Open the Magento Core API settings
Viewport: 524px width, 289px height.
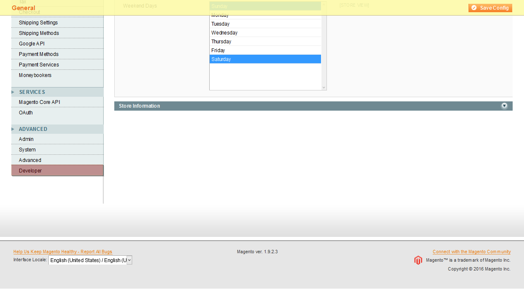[58, 102]
